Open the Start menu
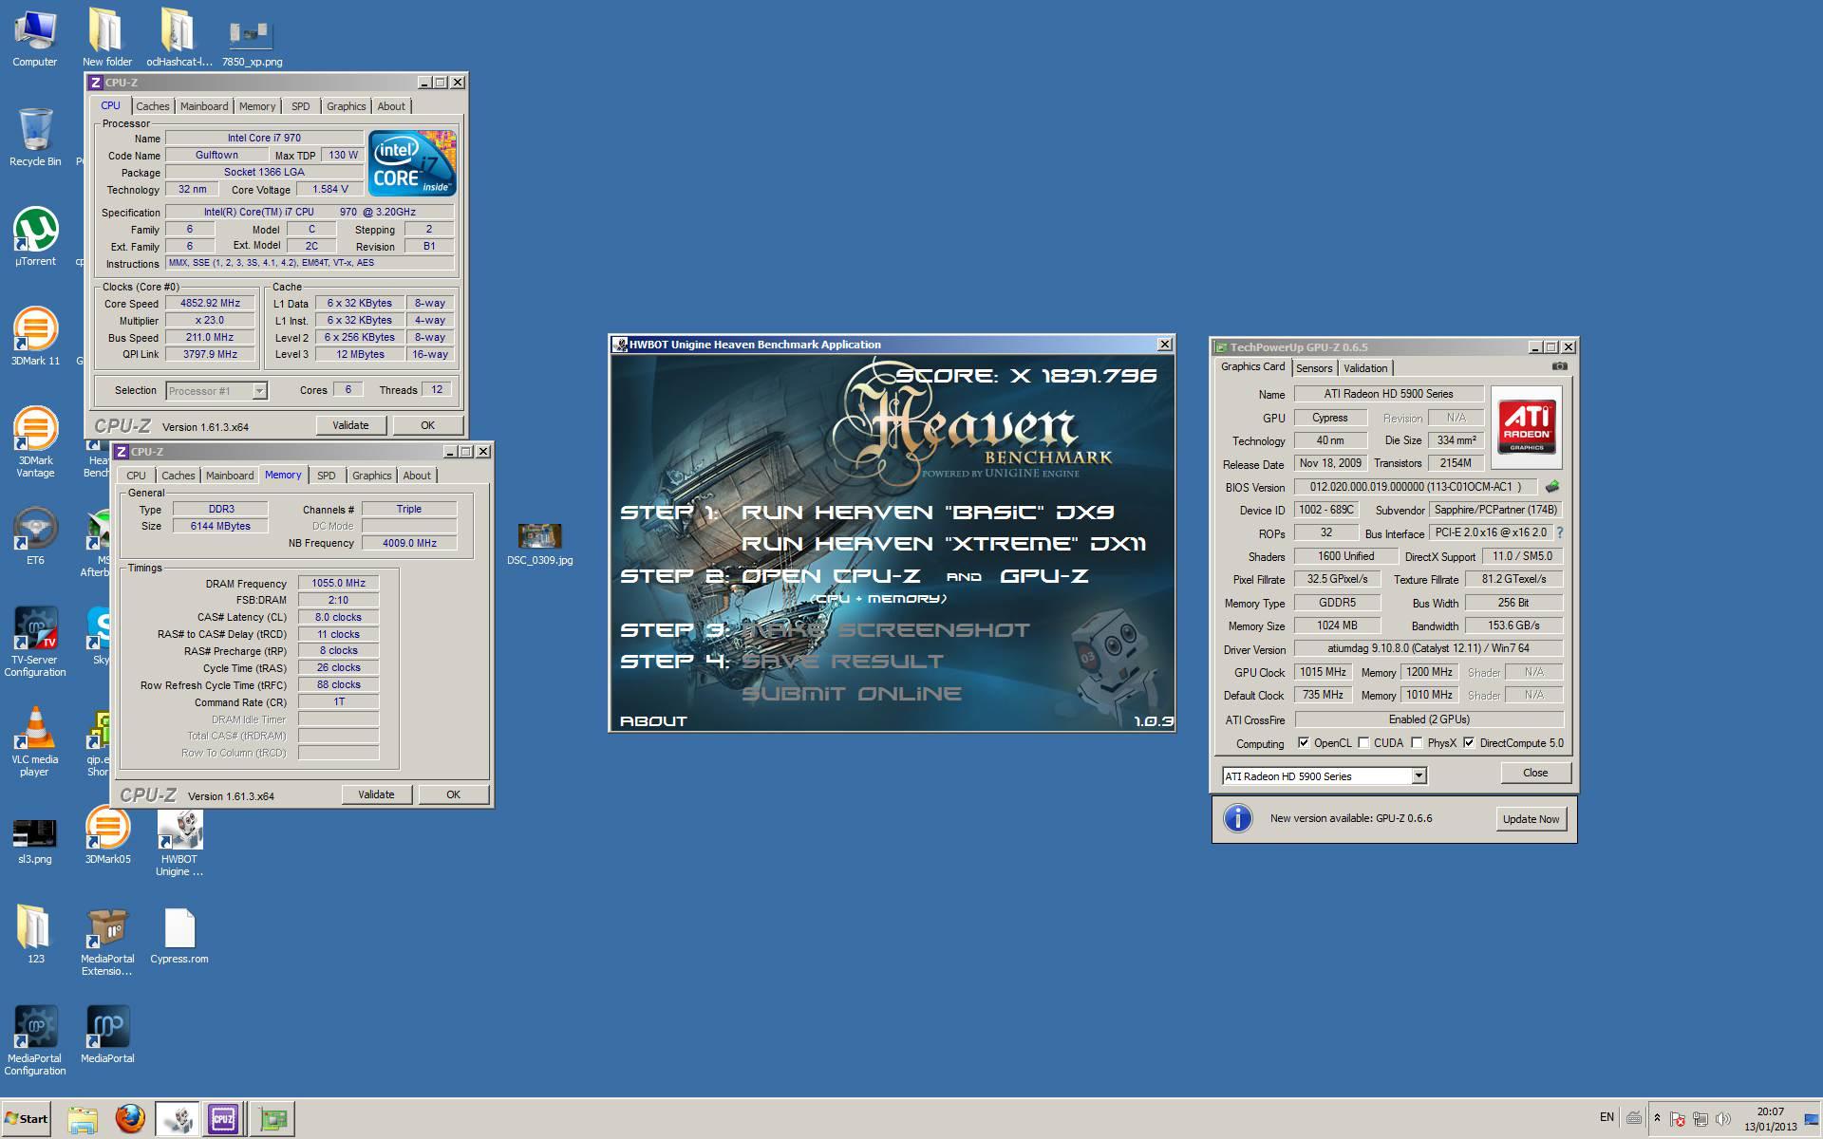The image size is (1823, 1139). point(27,1118)
